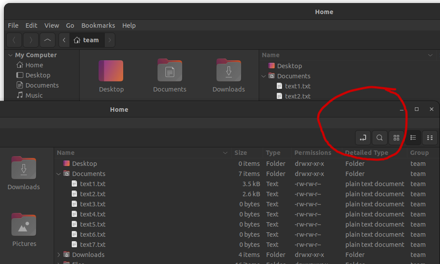The image size is (440, 264).
Task: Collapse the My Computer sidebar section
Action: (11, 55)
